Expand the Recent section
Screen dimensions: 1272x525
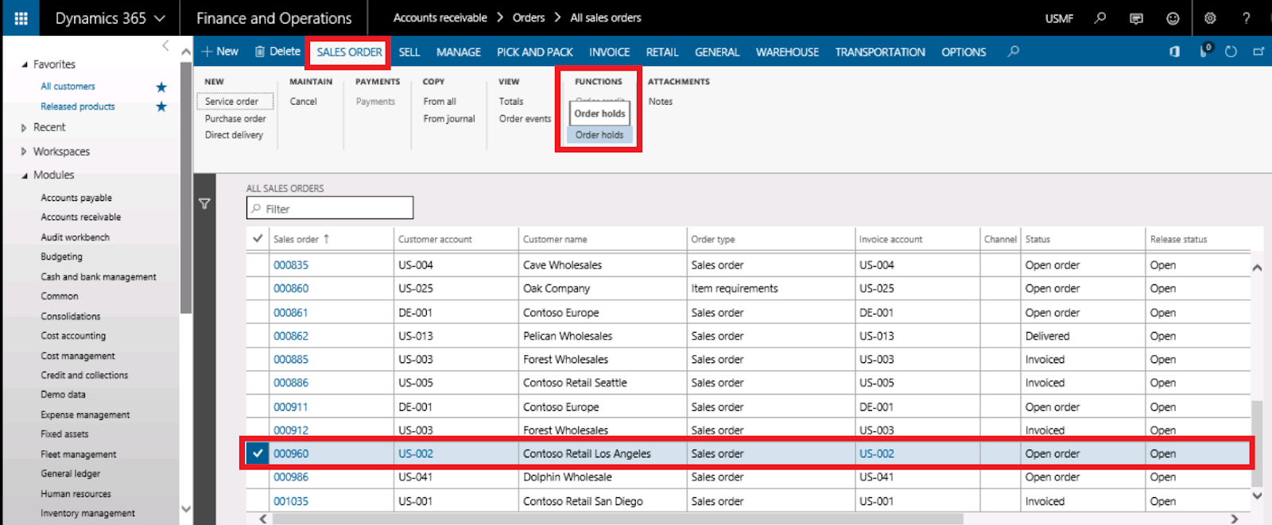coord(24,127)
